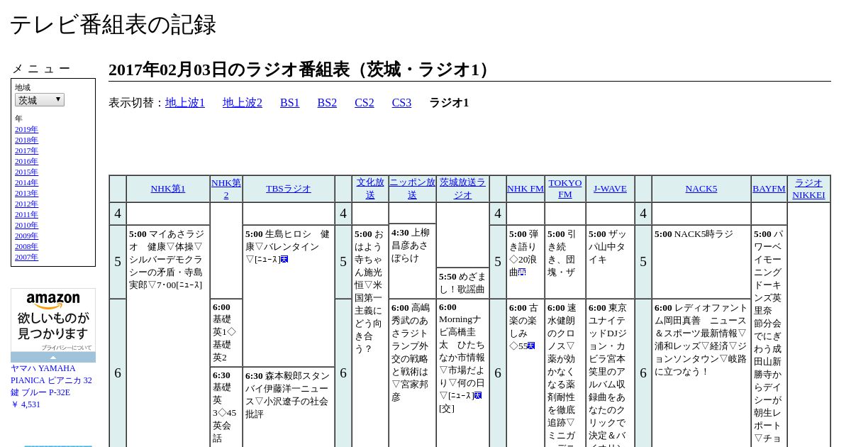Screen dimensions: 851x447
Task: Select the 5:00 NACK5時ラジ program cell
Action: click(x=701, y=262)
